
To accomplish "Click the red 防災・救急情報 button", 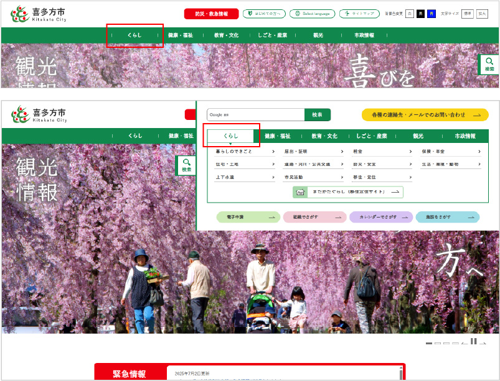I will click(x=211, y=14).
